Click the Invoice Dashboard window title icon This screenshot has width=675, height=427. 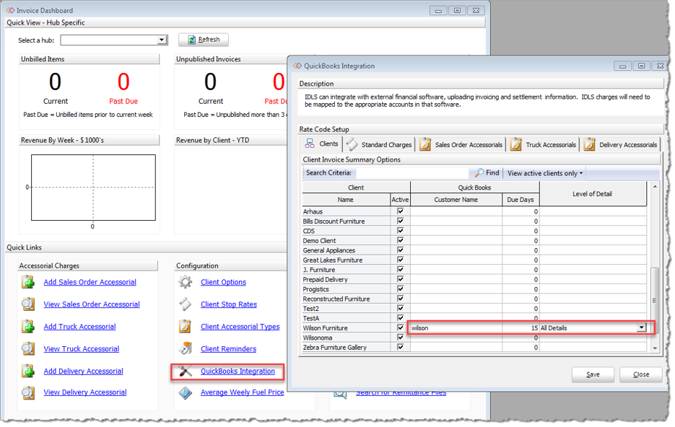tap(10, 10)
